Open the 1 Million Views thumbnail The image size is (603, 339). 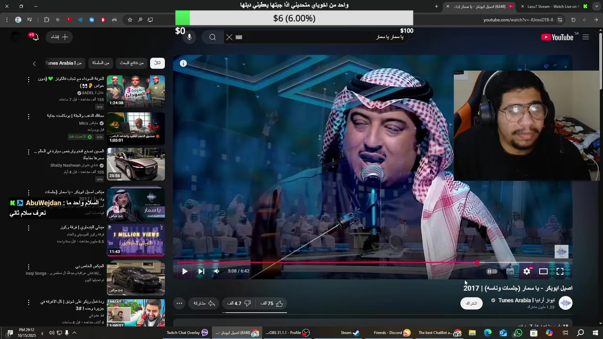click(136, 240)
